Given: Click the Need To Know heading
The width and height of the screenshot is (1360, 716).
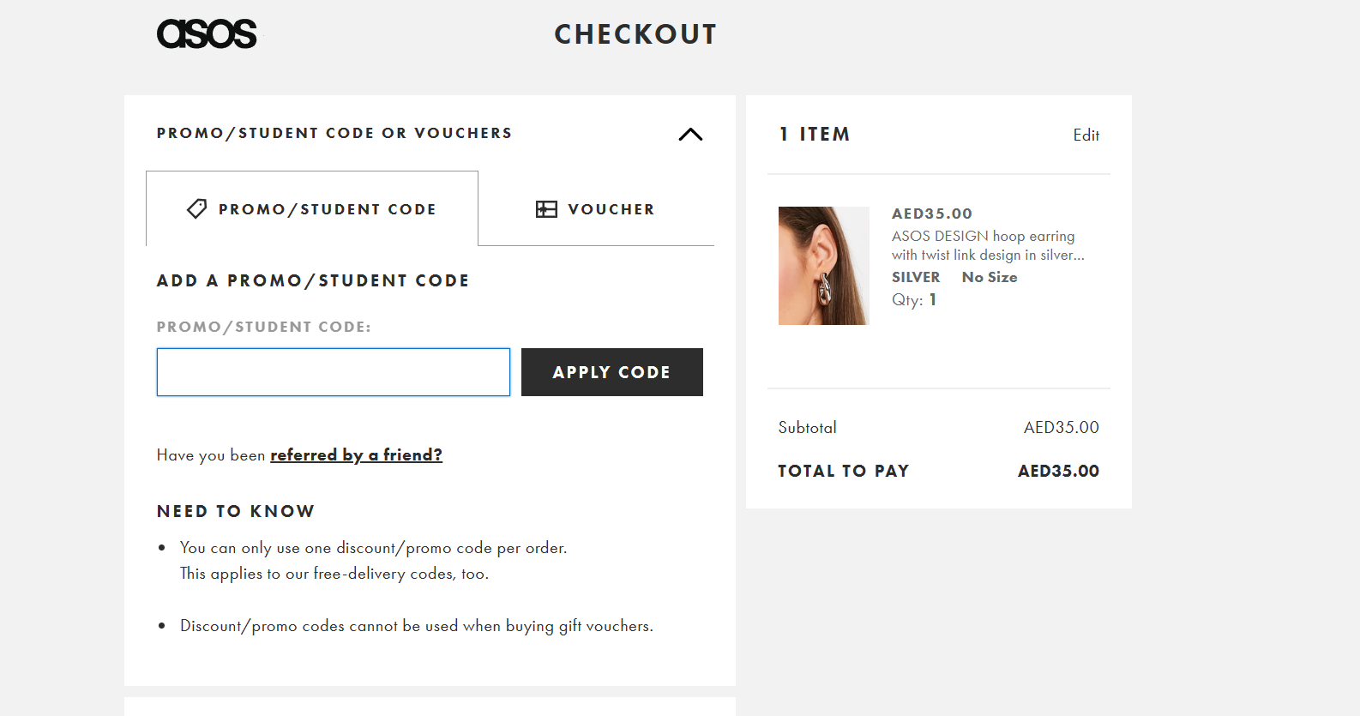Looking at the screenshot, I should pos(236,511).
